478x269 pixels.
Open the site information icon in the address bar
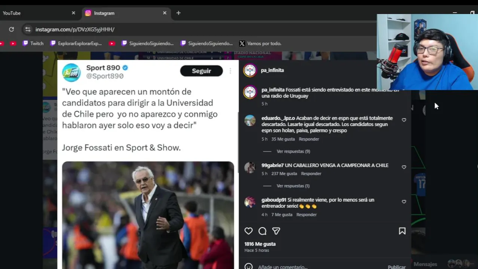[27, 29]
